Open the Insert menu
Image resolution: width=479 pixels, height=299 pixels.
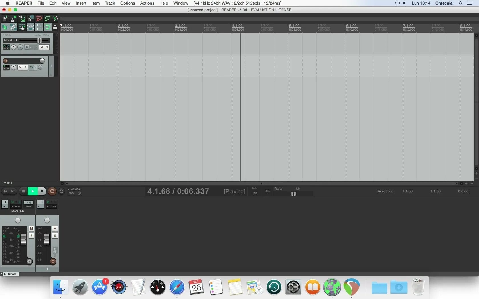(x=81, y=3)
